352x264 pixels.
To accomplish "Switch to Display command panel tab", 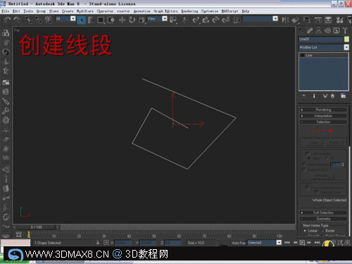I will point(337,31).
